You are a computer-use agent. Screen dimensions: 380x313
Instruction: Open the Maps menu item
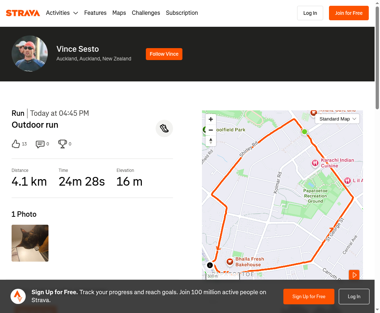point(119,13)
